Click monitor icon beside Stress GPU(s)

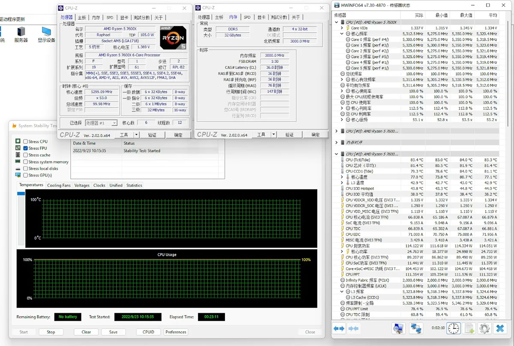(x=18, y=175)
